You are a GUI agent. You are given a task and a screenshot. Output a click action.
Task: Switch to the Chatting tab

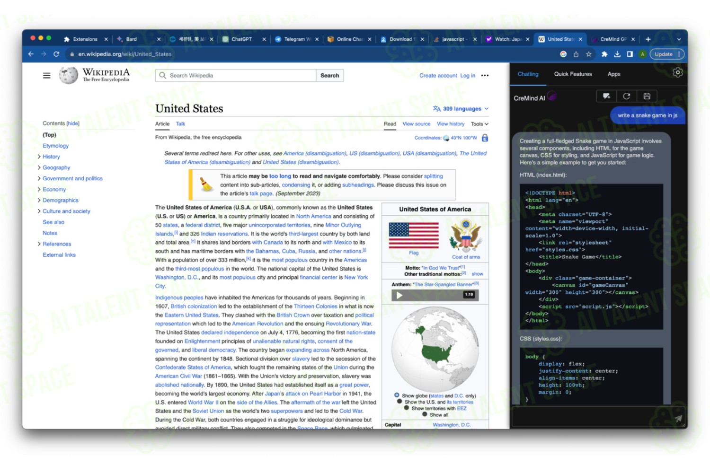528,74
